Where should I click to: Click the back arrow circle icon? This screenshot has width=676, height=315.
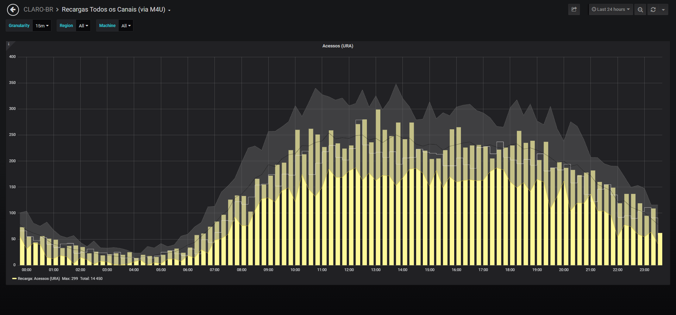[x=13, y=10]
